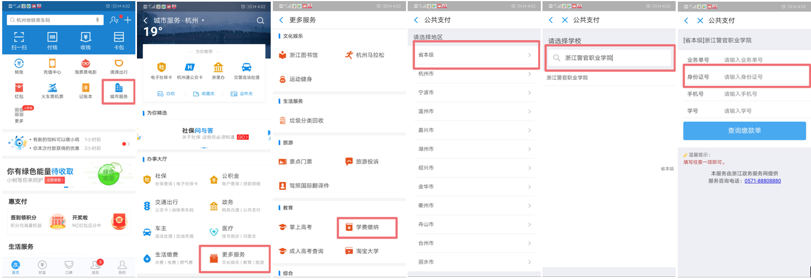Open 充值中心 recharge center icon
Screen dimensions: 811x279
(x=52, y=63)
